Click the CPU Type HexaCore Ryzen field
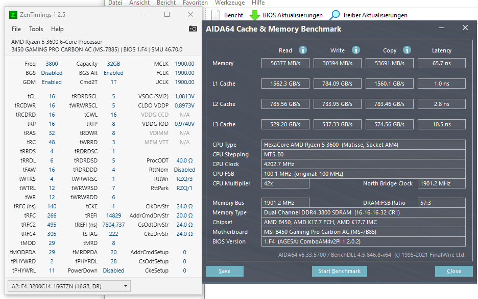The width and height of the screenshot is (478, 299). click(364, 145)
